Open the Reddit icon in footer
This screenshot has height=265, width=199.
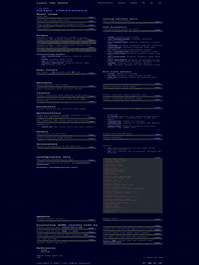pyautogui.click(x=160, y=263)
